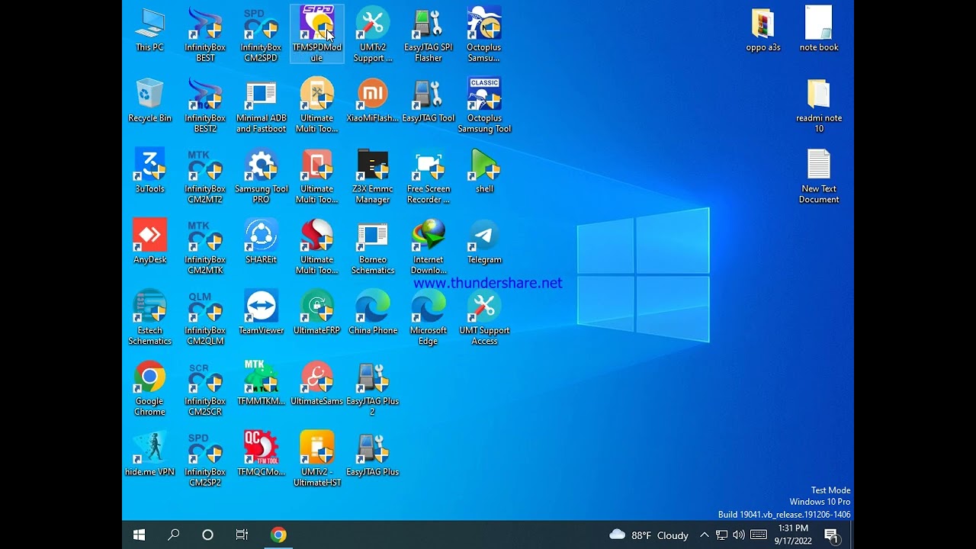Select the AnyDesk shortcut
976x549 pixels.
149,242
